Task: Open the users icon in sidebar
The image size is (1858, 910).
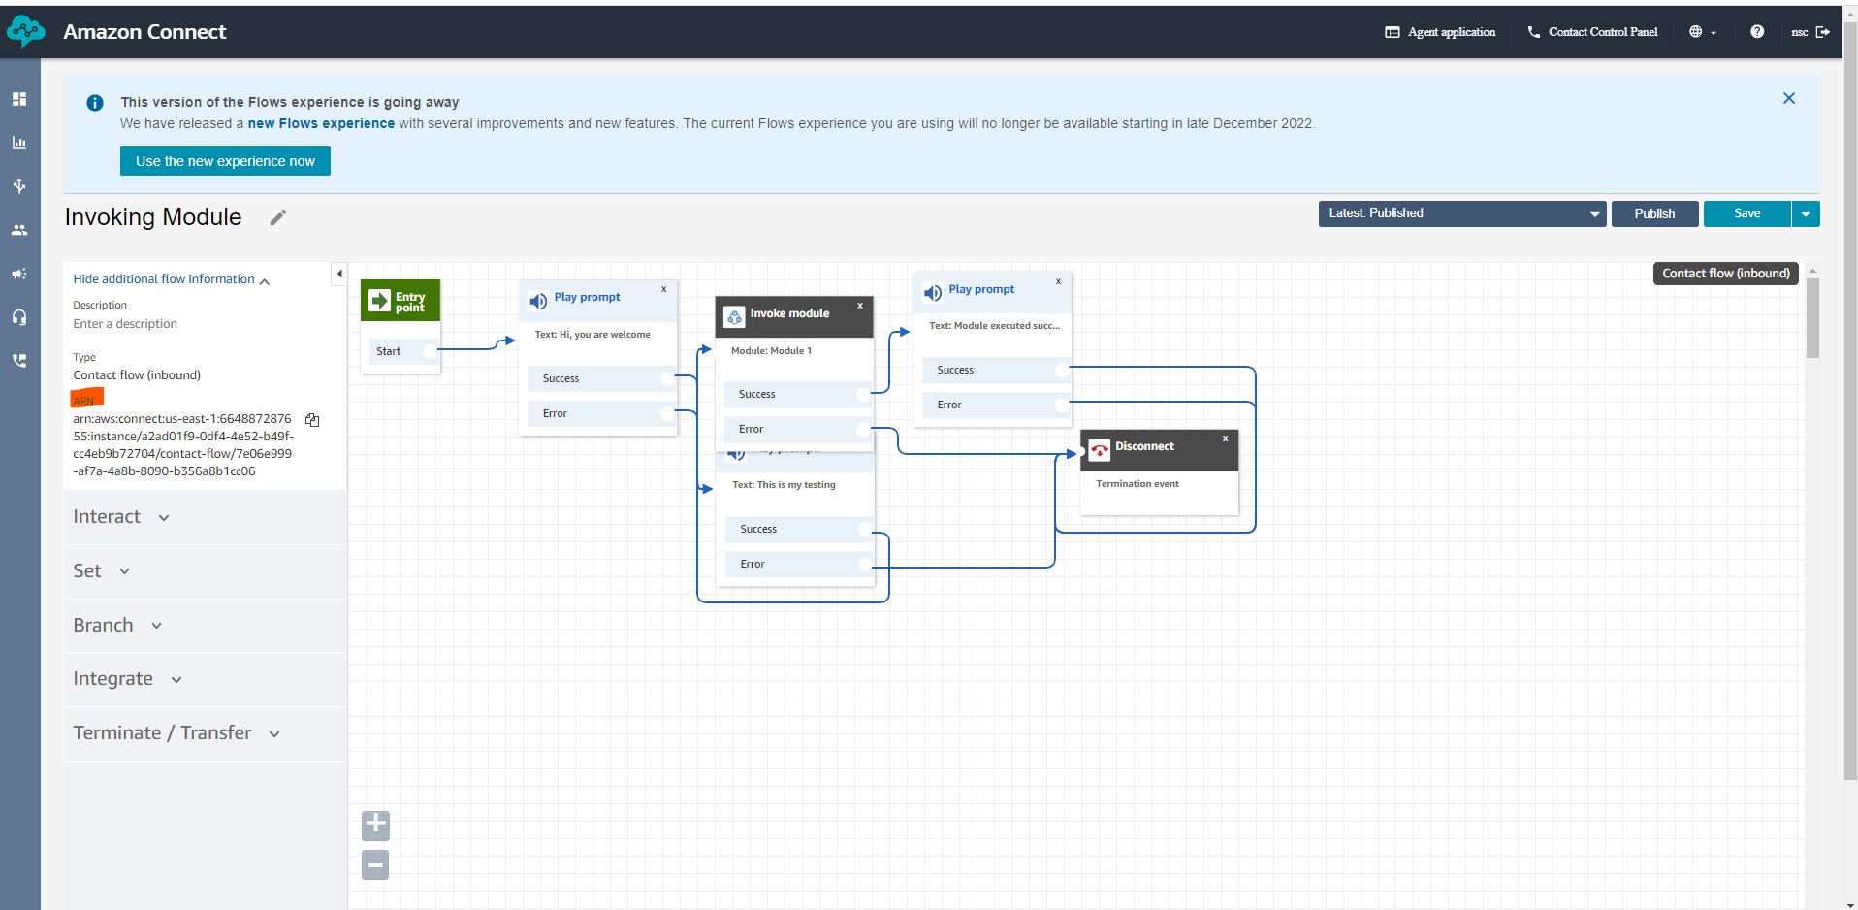Action: [19, 230]
